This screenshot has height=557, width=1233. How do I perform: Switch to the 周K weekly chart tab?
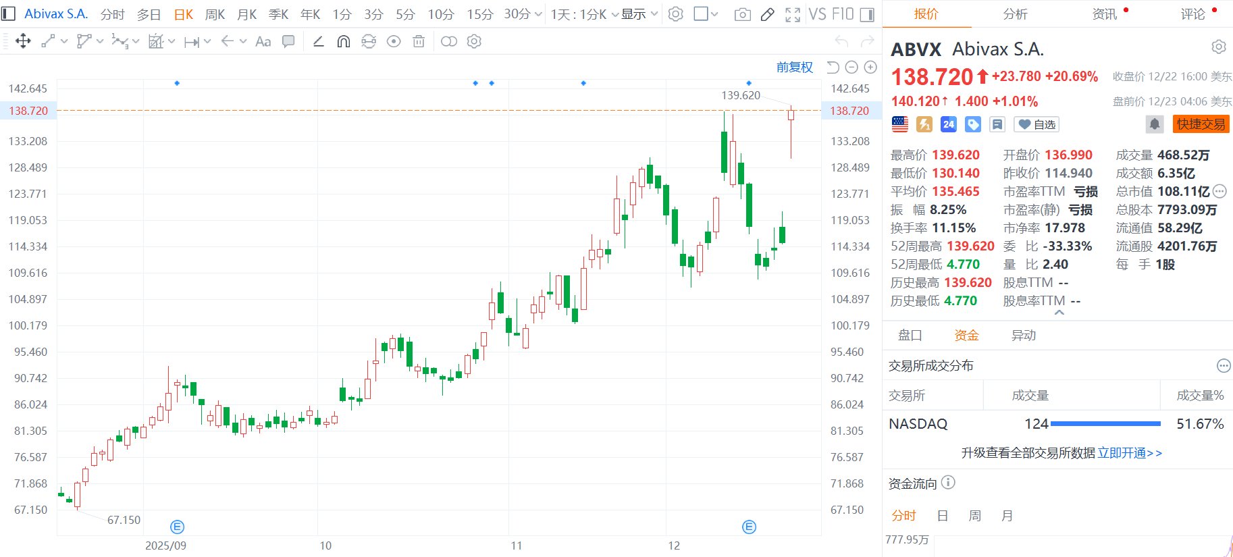coord(215,14)
